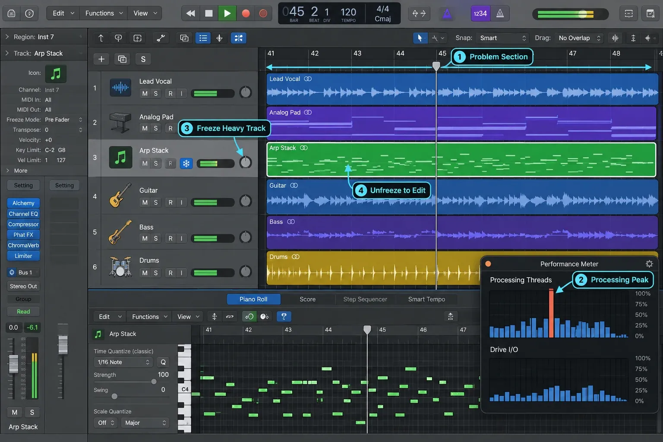Viewport: 663px width, 442px height.
Task: Toggle the global Solo S button
Action: (x=143, y=59)
